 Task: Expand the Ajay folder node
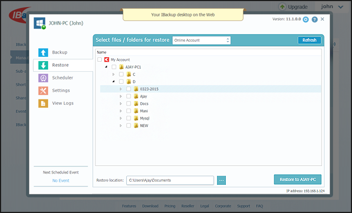tap(121, 96)
